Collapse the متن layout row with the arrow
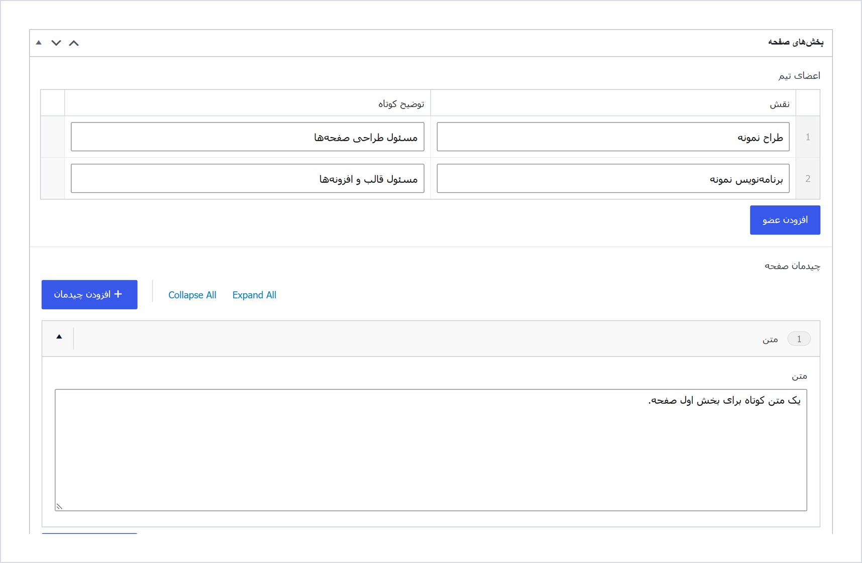 coord(59,337)
